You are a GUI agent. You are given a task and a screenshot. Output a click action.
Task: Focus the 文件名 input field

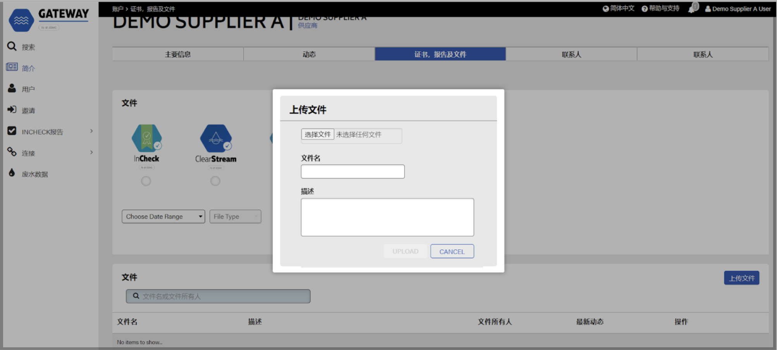click(353, 172)
